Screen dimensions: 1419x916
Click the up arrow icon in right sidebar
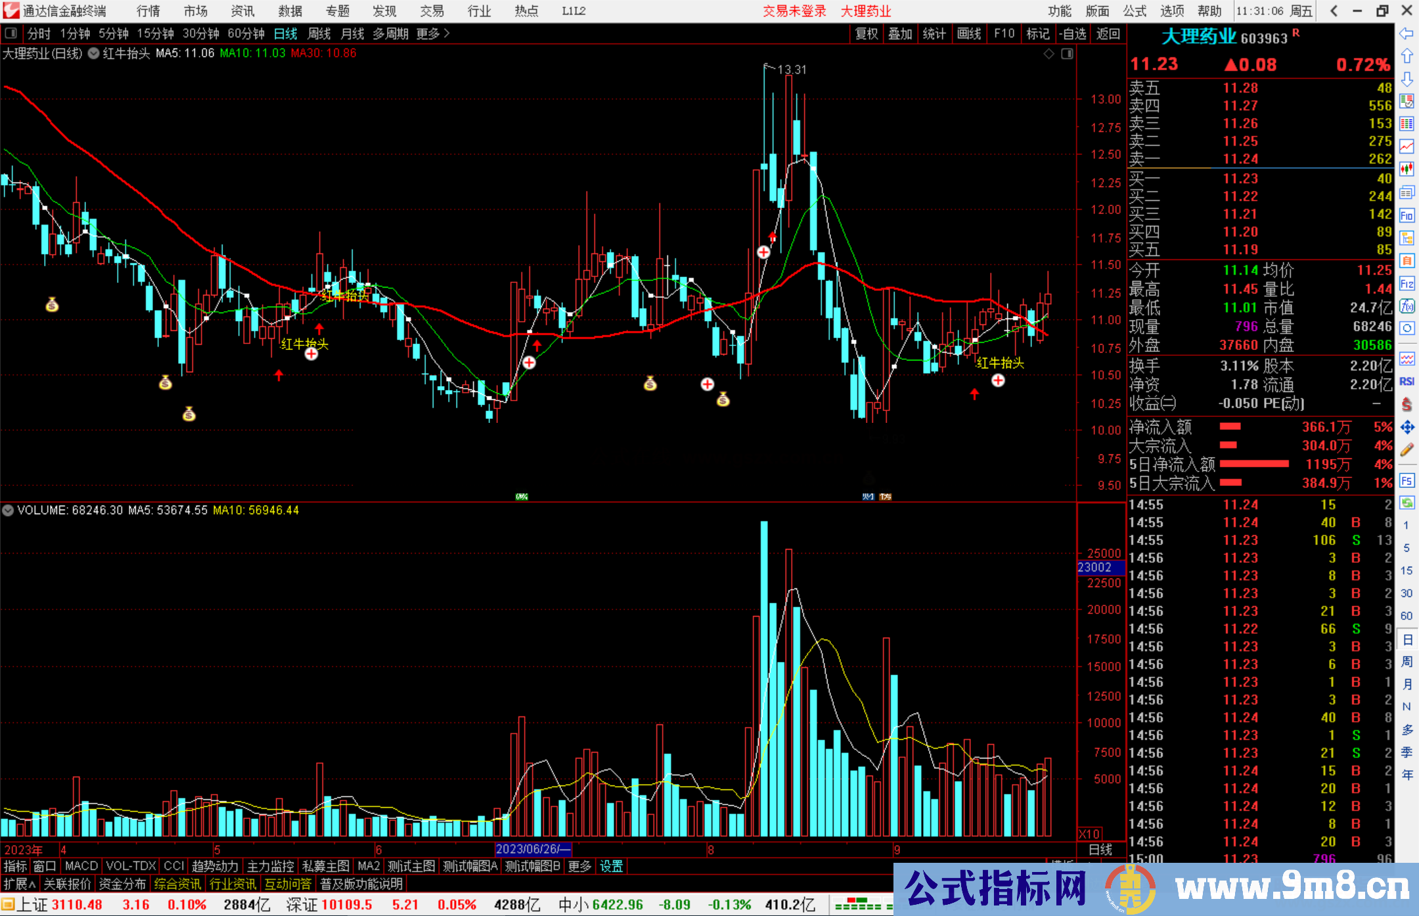tap(1407, 56)
